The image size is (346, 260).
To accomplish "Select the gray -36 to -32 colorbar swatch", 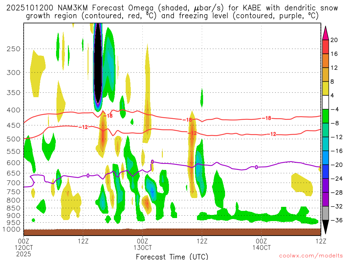I will 325,213.
